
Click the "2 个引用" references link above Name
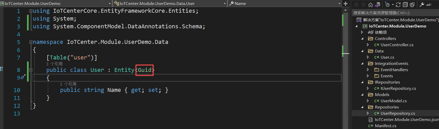point(68,84)
